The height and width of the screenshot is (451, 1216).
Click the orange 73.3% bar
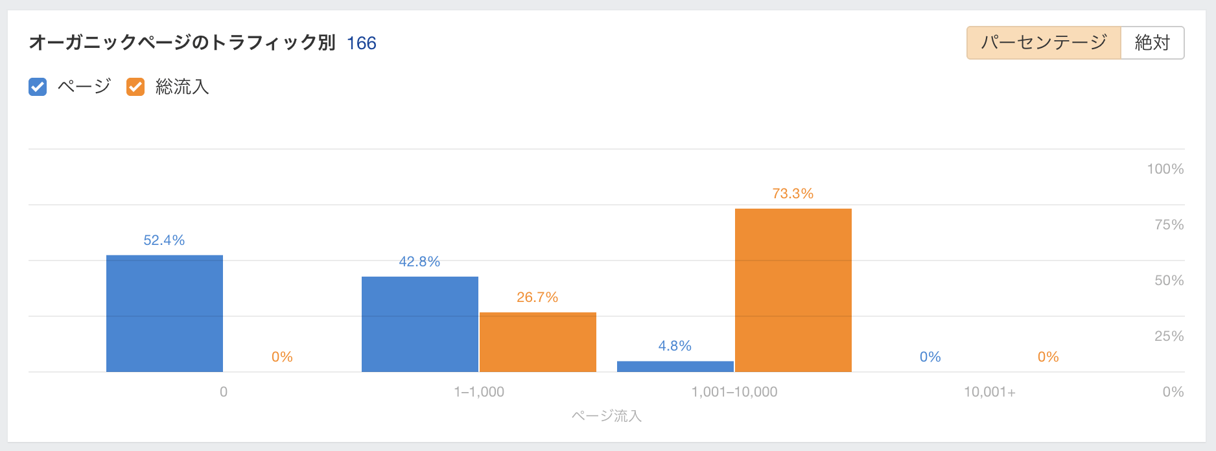793,290
